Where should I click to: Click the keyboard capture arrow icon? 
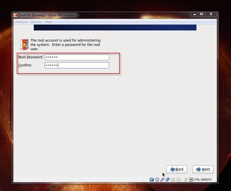click(x=191, y=180)
